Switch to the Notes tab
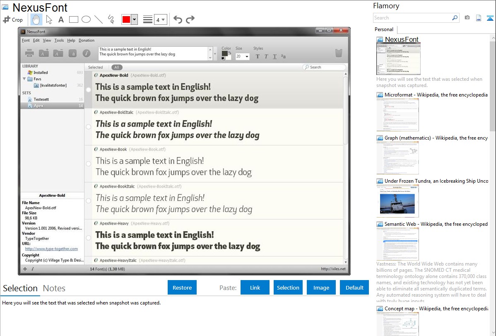This screenshot has width=496, height=336. pos(54,288)
